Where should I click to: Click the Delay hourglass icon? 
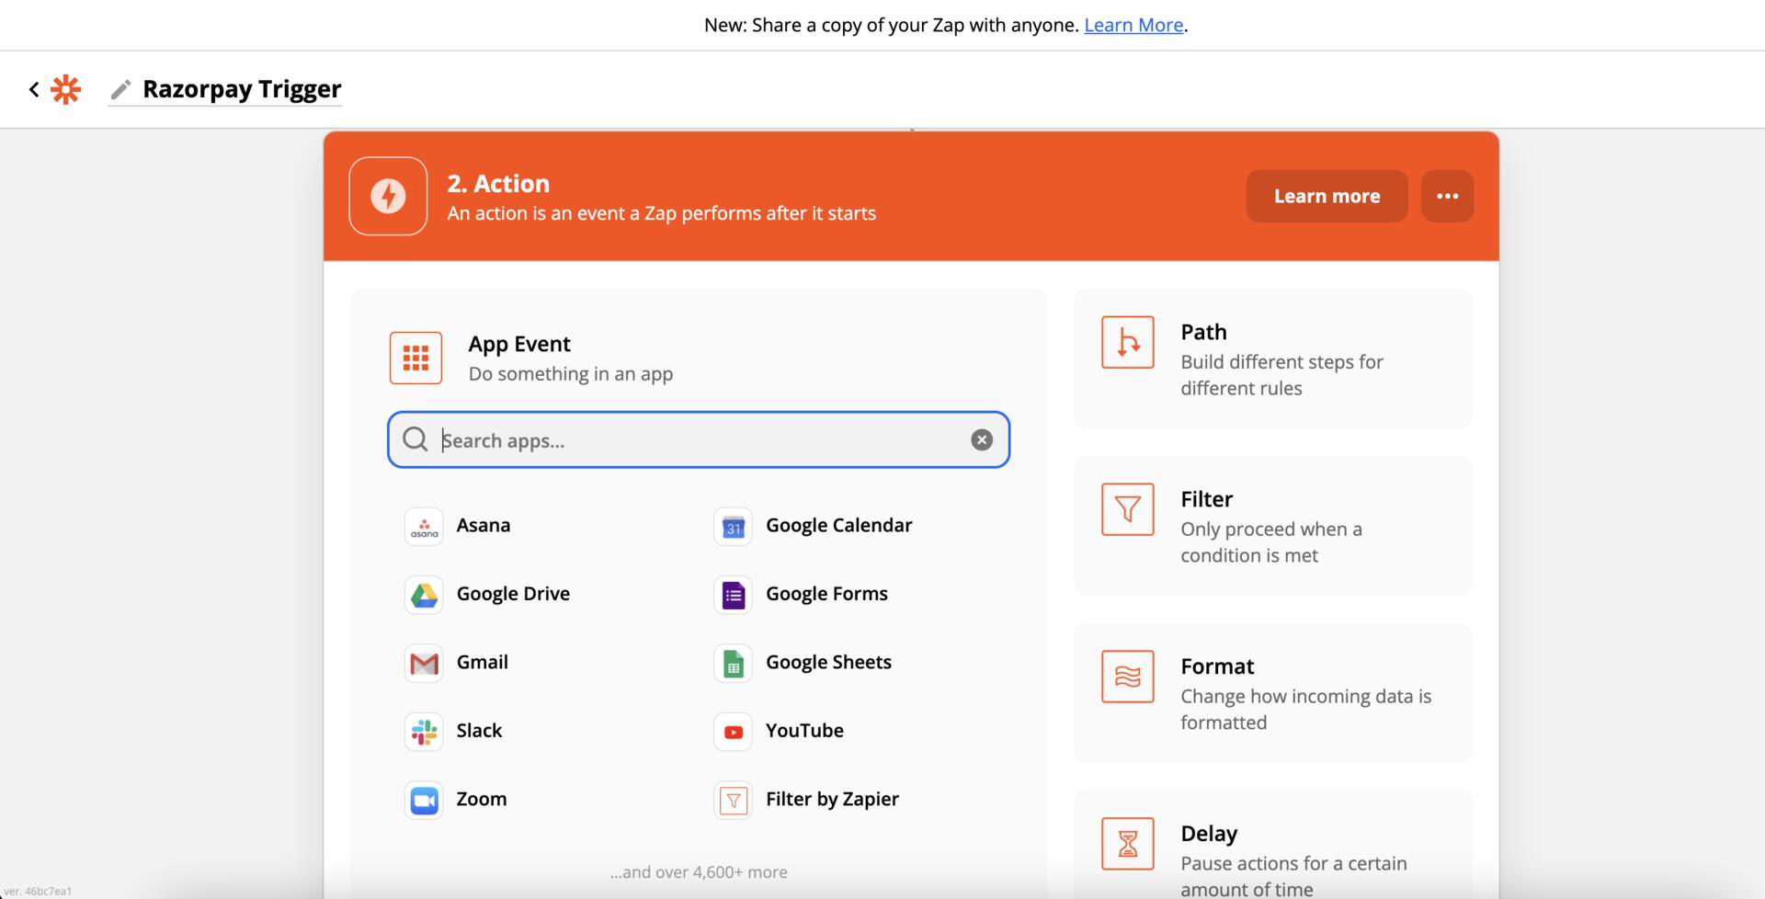click(x=1128, y=843)
